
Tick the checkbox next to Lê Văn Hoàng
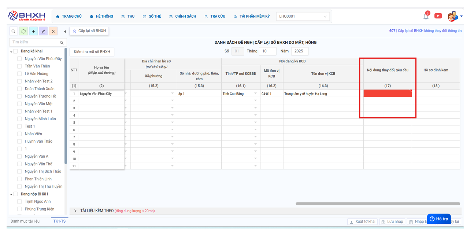coord(19,74)
